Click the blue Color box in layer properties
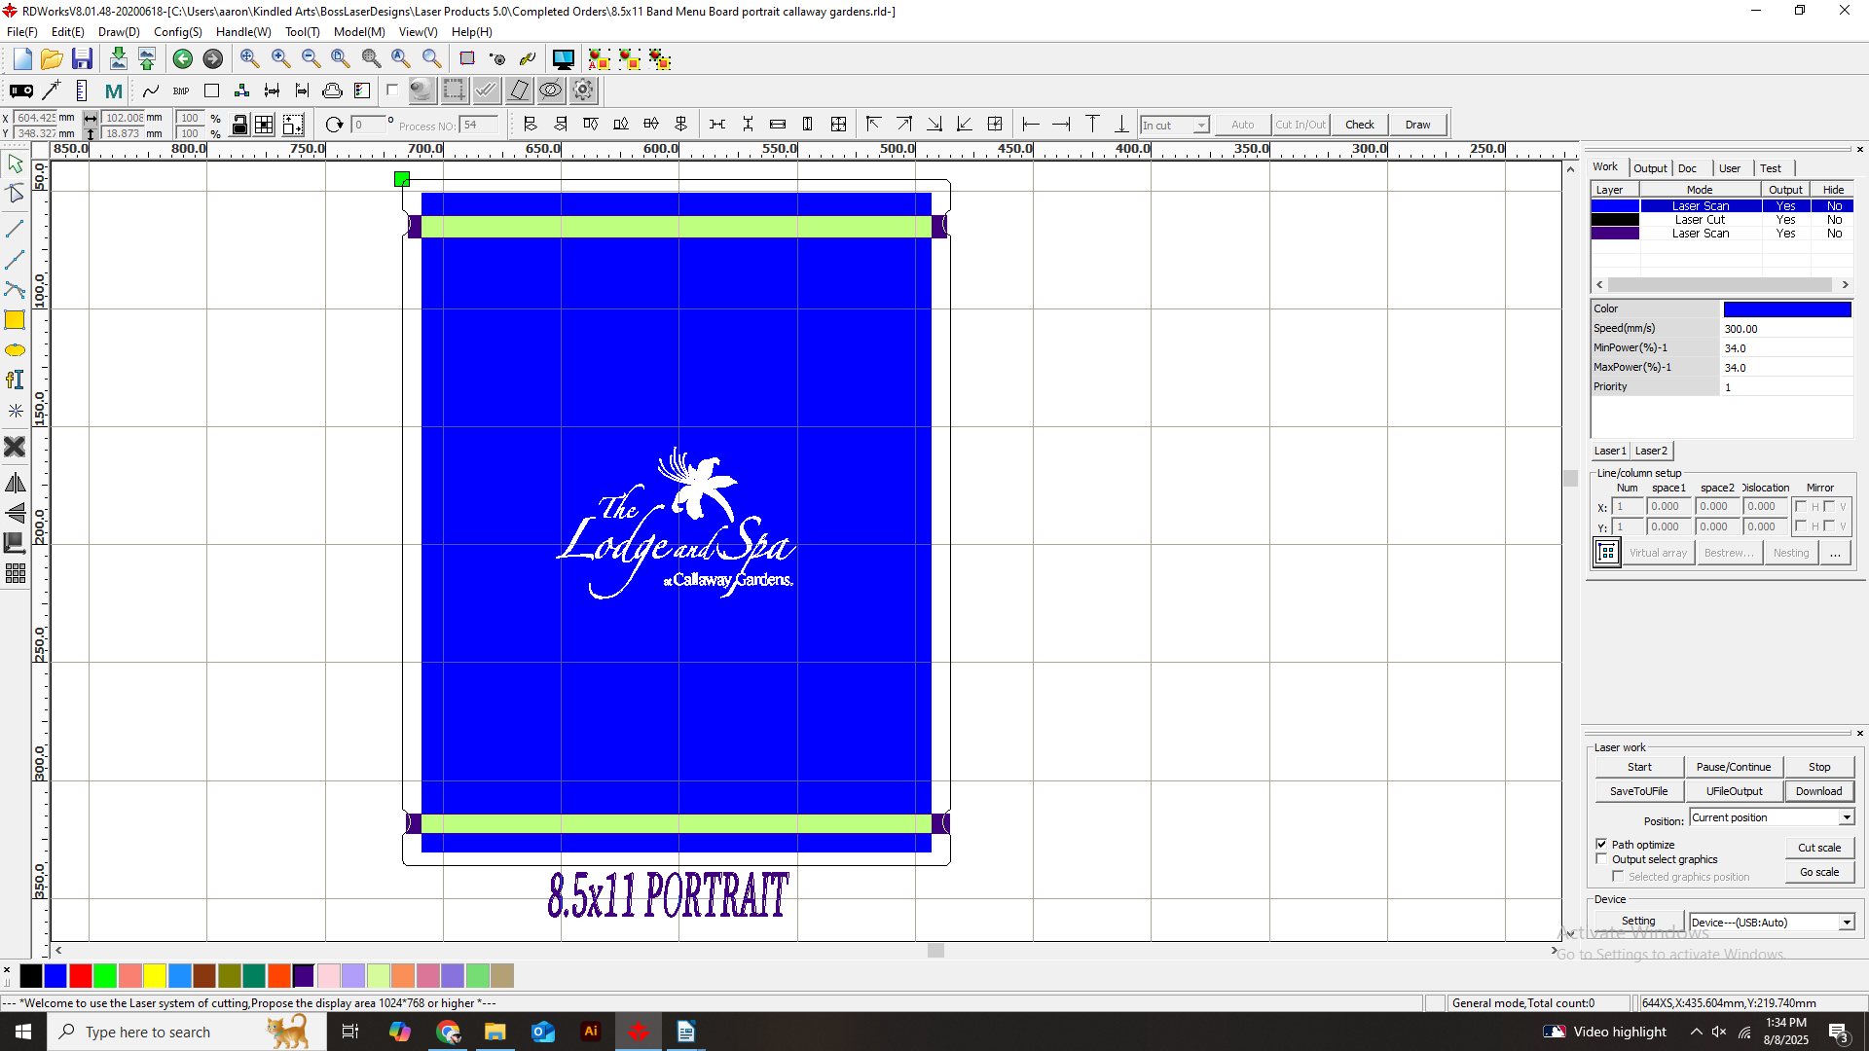The height and width of the screenshot is (1051, 1869). [1787, 309]
